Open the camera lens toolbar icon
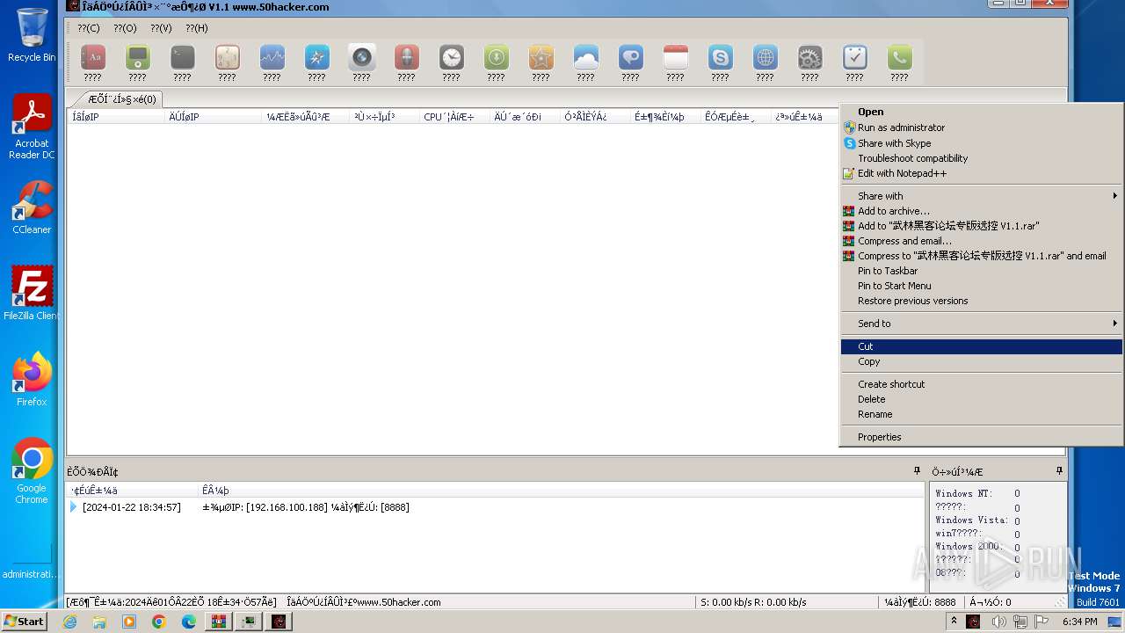The image size is (1125, 633). pos(361,58)
